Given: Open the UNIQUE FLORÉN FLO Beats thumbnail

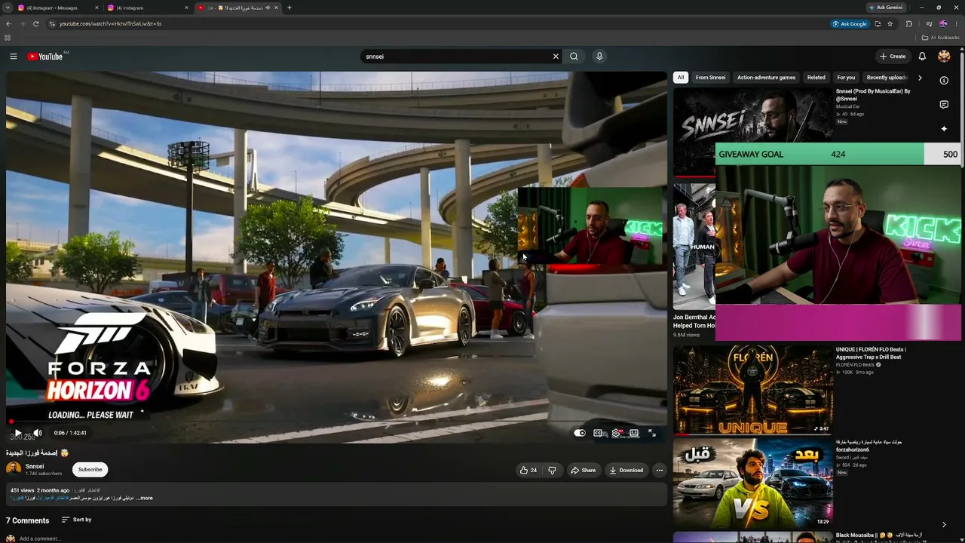Looking at the screenshot, I should coord(753,391).
